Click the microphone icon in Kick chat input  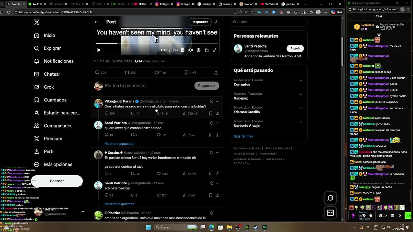coord(353,216)
